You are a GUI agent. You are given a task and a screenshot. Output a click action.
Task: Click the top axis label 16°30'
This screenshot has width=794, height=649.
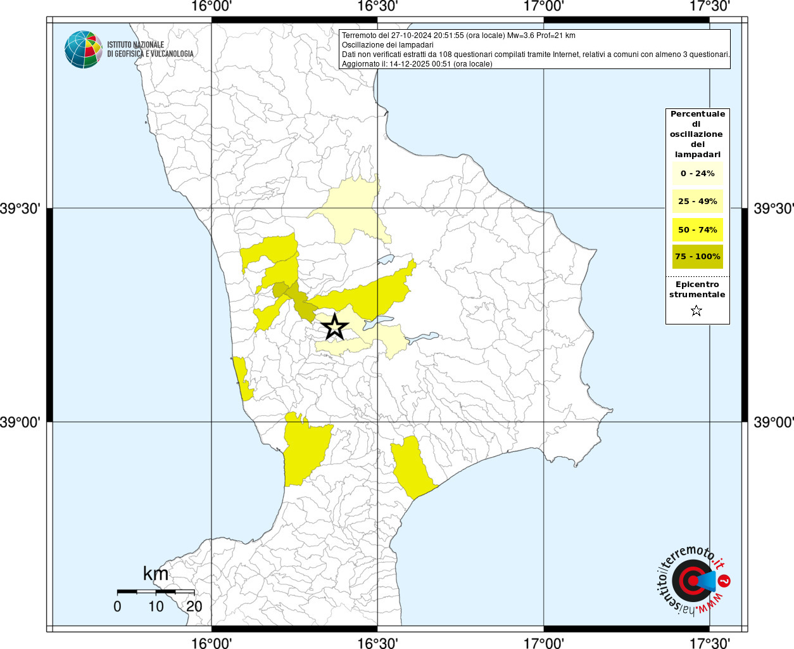pyautogui.click(x=377, y=7)
